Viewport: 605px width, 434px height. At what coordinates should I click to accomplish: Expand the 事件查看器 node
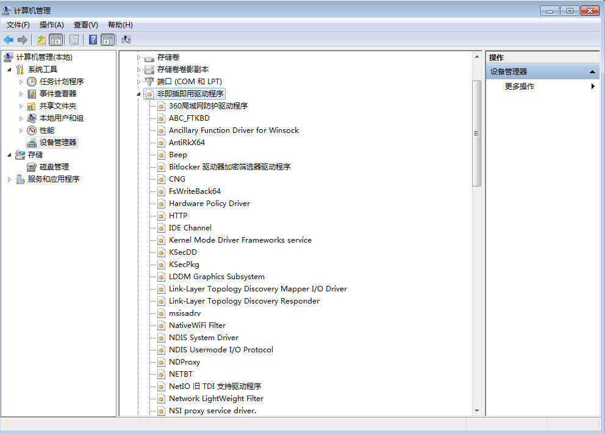click(x=21, y=94)
